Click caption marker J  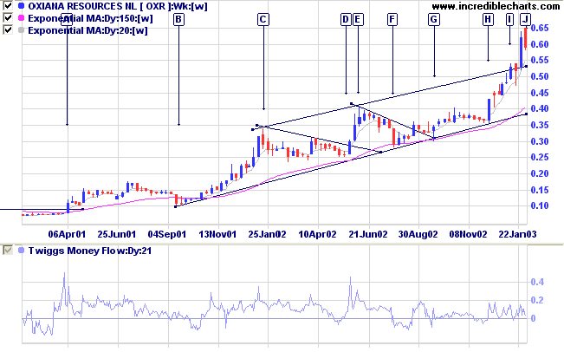[x=526, y=19]
